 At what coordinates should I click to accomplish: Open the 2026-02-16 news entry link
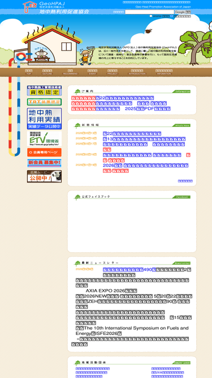[142, 155]
